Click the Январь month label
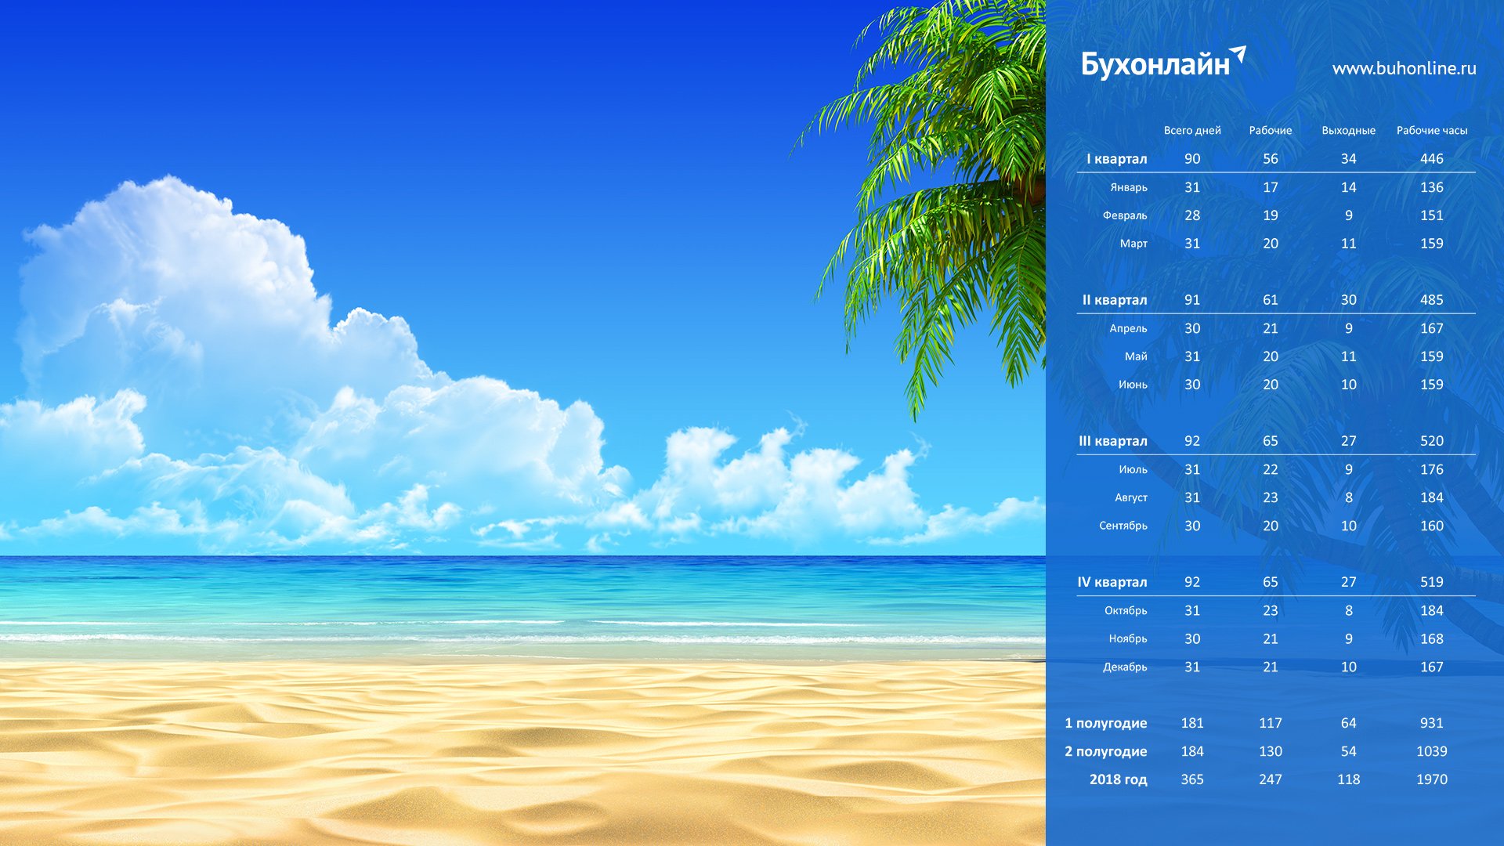 click(x=1128, y=187)
